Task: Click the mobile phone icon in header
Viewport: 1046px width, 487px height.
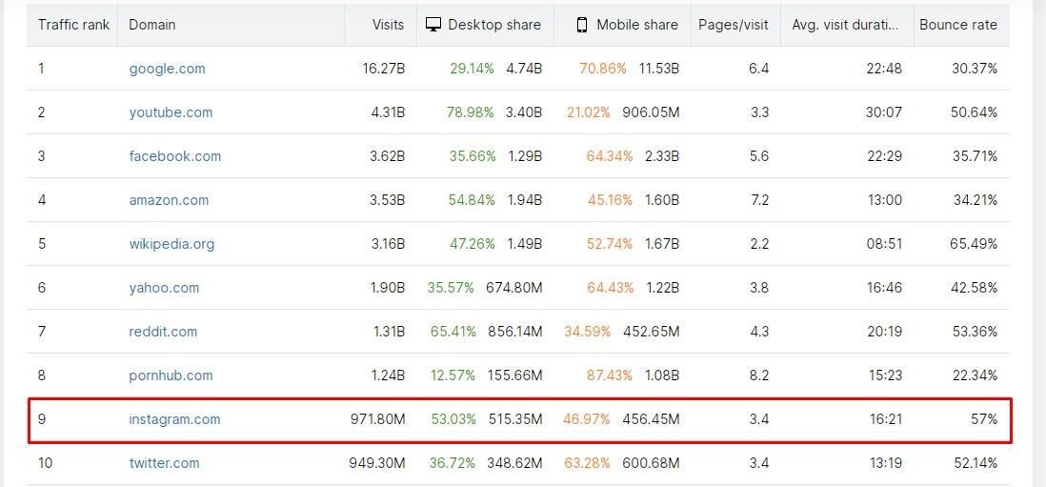Action: coord(582,25)
